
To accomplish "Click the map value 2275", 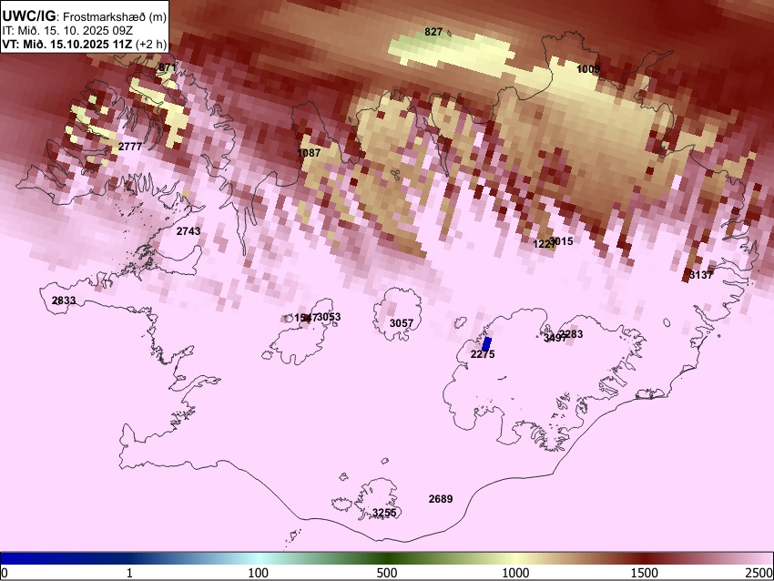I will click(483, 354).
